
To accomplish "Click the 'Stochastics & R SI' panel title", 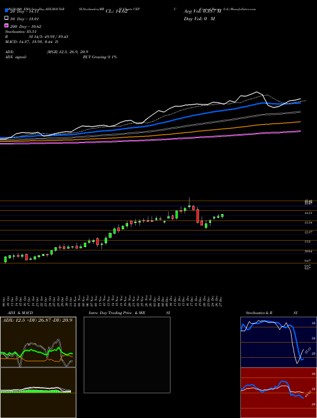I will pyautogui.click(x=271, y=313).
